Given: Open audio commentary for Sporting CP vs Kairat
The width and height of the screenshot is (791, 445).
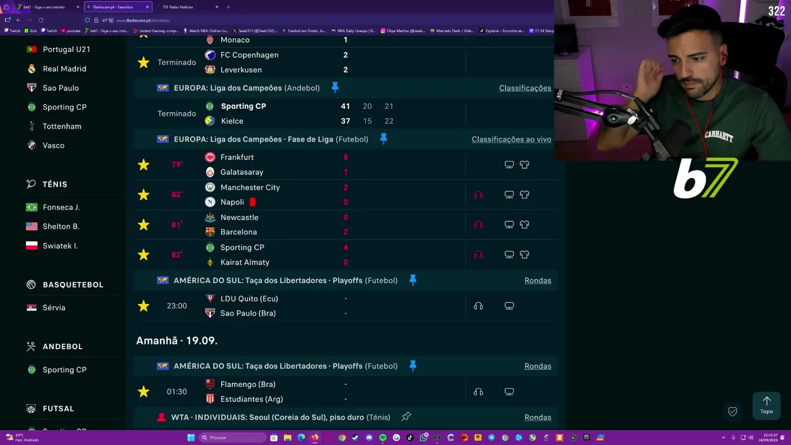Looking at the screenshot, I should tap(478, 255).
